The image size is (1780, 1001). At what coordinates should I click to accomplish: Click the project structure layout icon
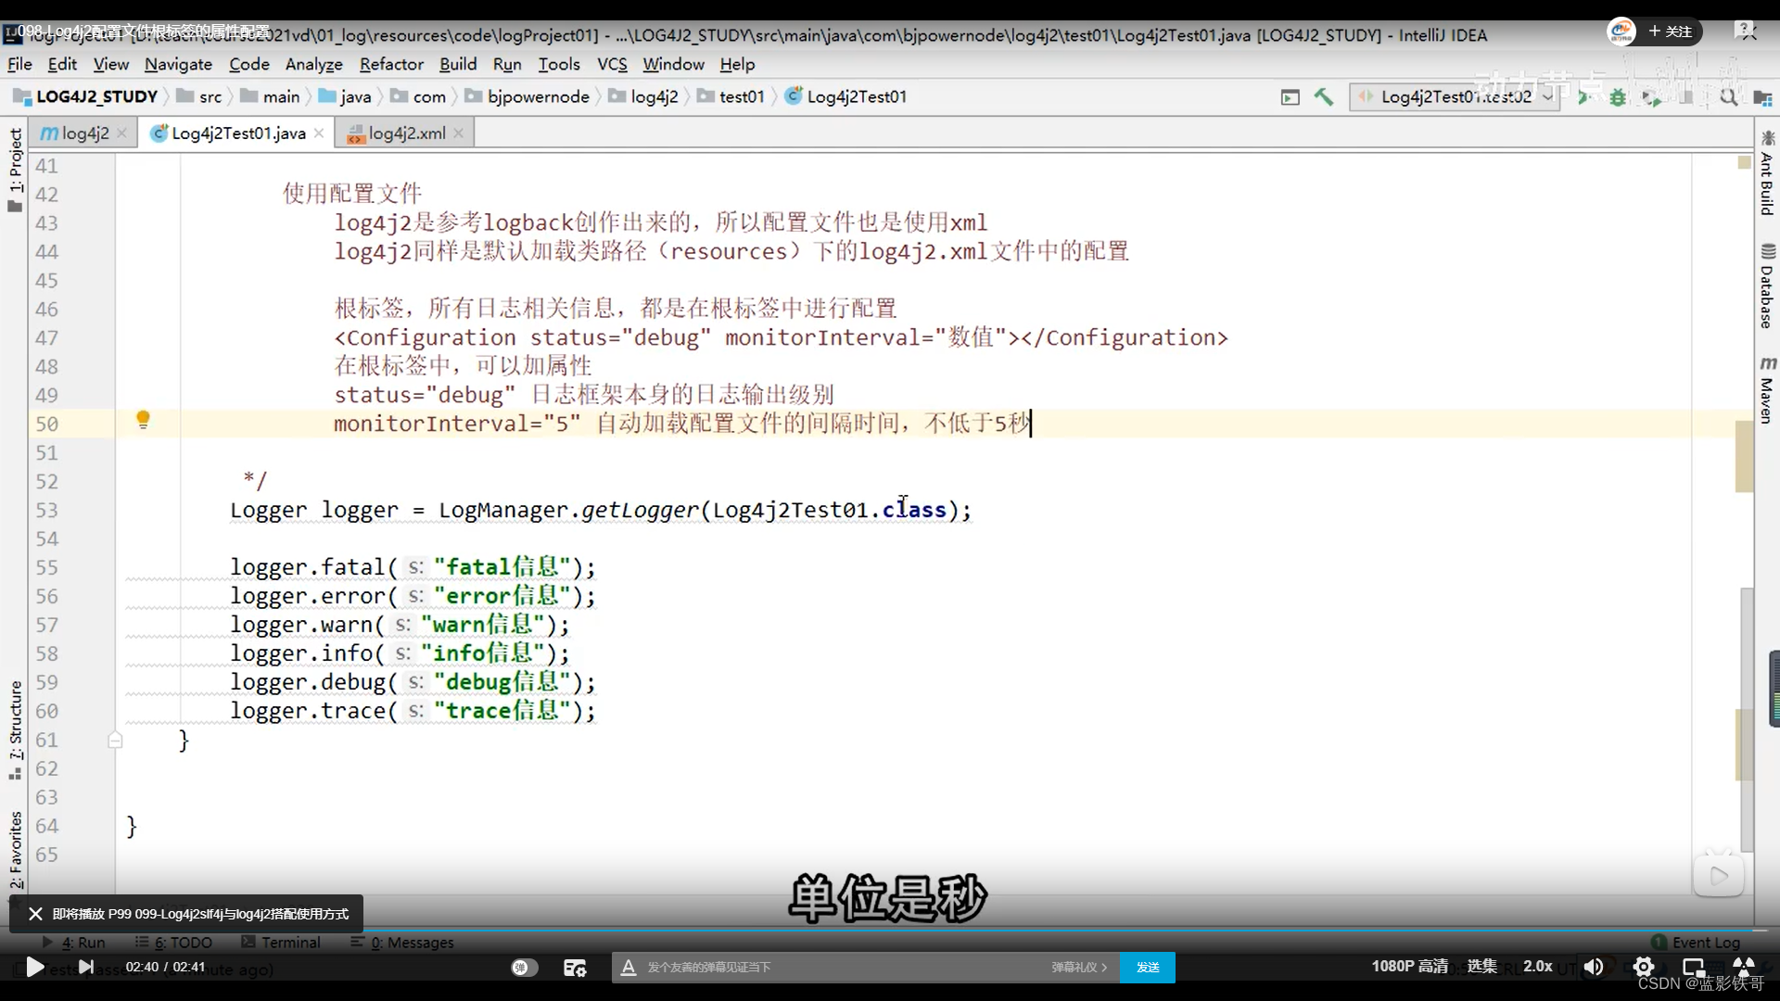[1762, 96]
